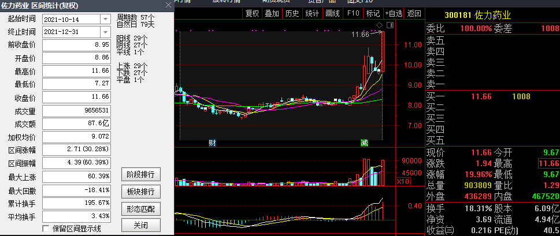Click the 财 finance marker on chart
The image size is (560, 236).
(212, 143)
